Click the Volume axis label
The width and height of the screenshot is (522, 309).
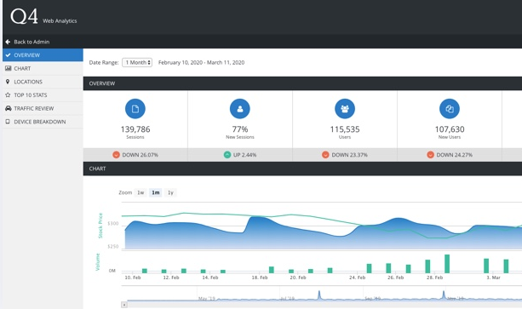tap(98, 262)
